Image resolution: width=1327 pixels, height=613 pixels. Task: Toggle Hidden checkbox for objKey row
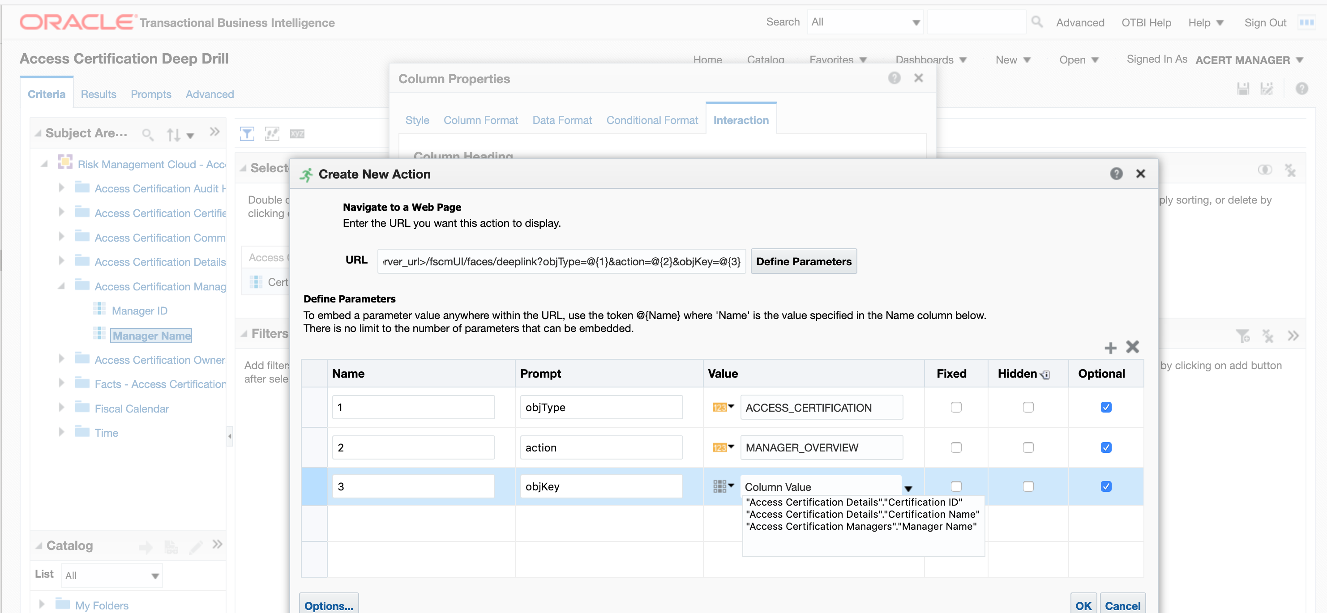(x=1028, y=486)
